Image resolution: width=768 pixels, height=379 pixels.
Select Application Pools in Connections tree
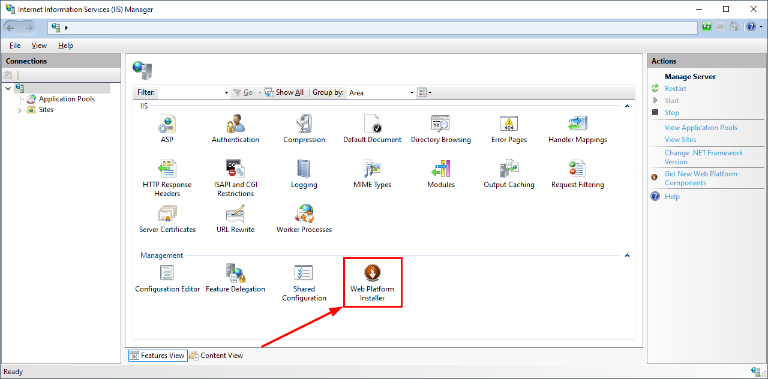(67, 99)
